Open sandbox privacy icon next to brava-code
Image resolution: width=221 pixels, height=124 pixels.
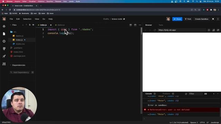(x=124, y=19)
